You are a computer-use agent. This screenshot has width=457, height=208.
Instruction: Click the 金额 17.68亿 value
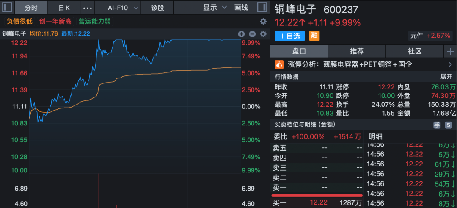pos(444,113)
